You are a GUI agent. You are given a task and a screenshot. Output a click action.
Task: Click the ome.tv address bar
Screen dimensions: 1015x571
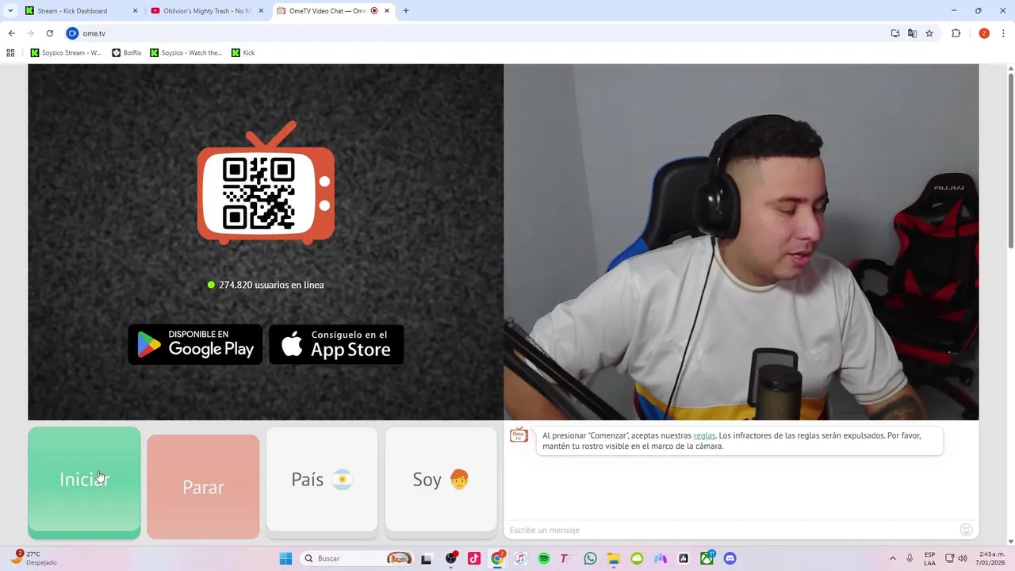[476, 33]
